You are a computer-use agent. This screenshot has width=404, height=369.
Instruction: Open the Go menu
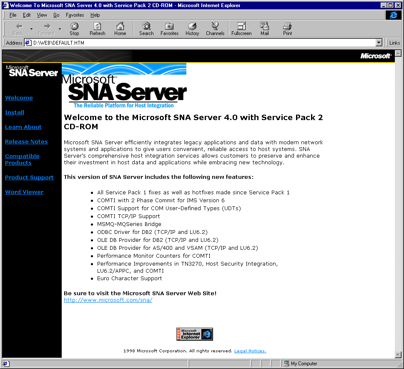(56, 15)
